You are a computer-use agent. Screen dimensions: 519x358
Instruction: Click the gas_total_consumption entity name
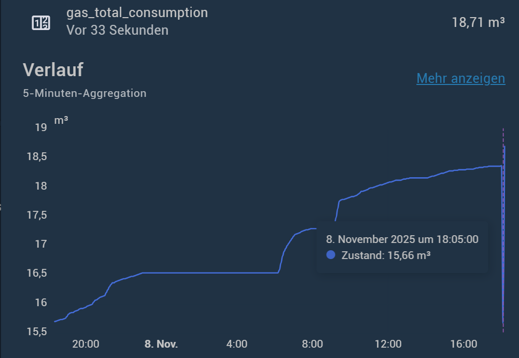(x=137, y=13)
